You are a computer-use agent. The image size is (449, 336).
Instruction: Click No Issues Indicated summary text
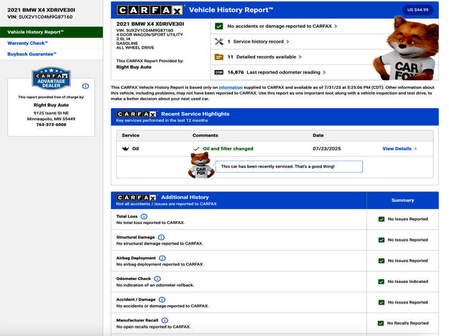point(408,282)
